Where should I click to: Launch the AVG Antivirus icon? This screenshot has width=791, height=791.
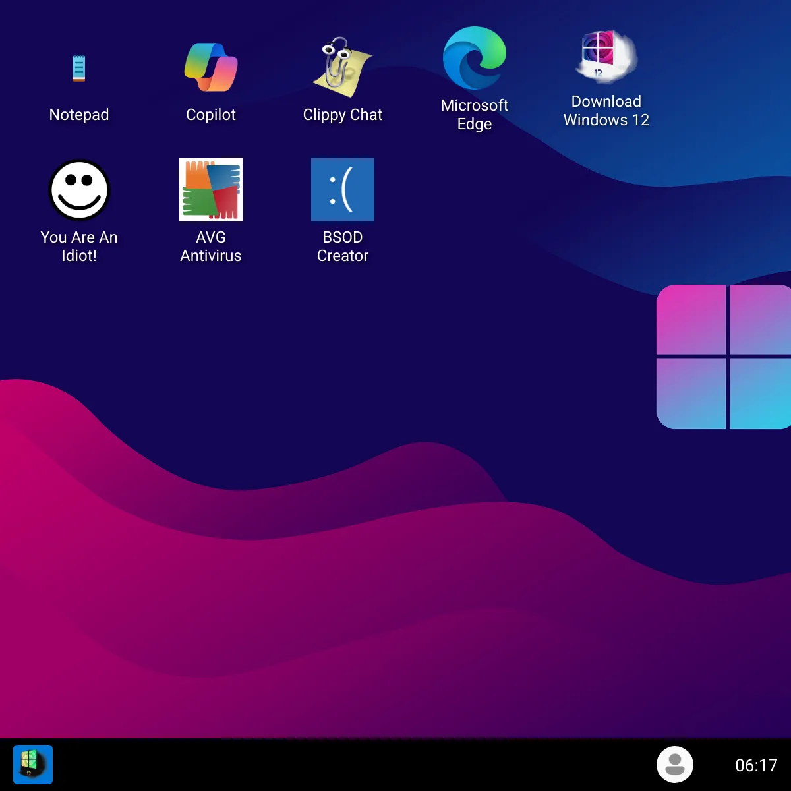[211, 190]
